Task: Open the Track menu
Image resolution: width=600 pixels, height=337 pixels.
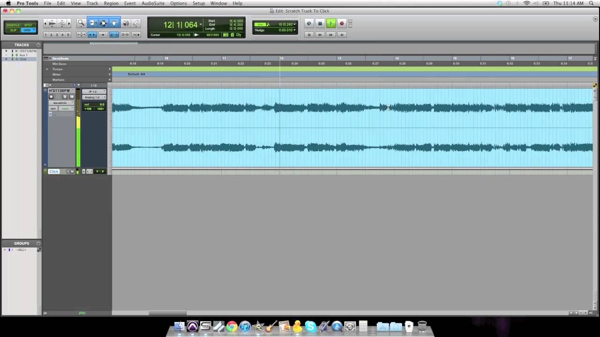Action: tap(92, 3)
